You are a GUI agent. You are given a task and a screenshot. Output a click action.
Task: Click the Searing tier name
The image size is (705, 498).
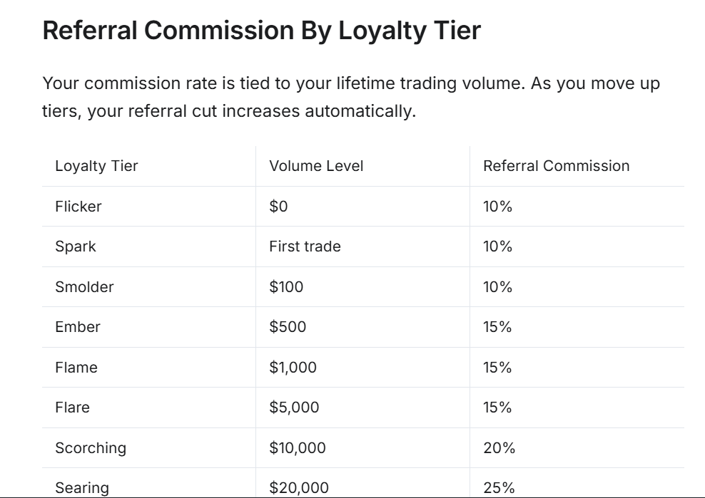pyautogui.click(x=82, y=488)
